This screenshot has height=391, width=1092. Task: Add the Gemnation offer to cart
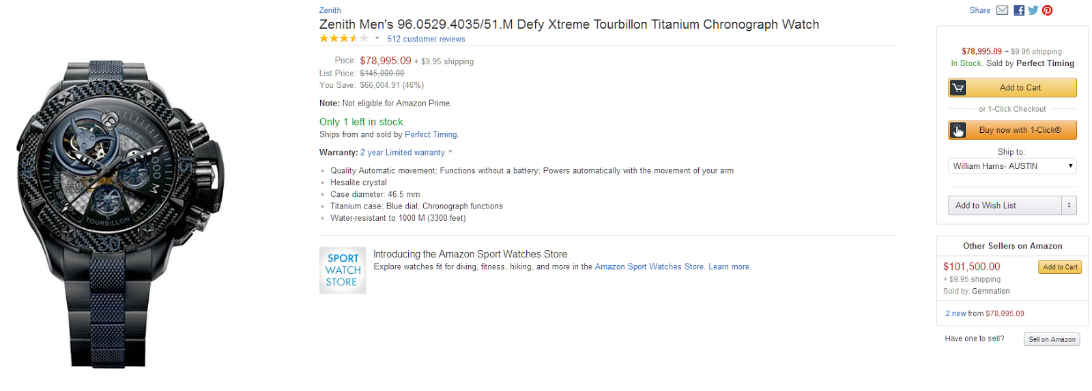point(1060,267)
